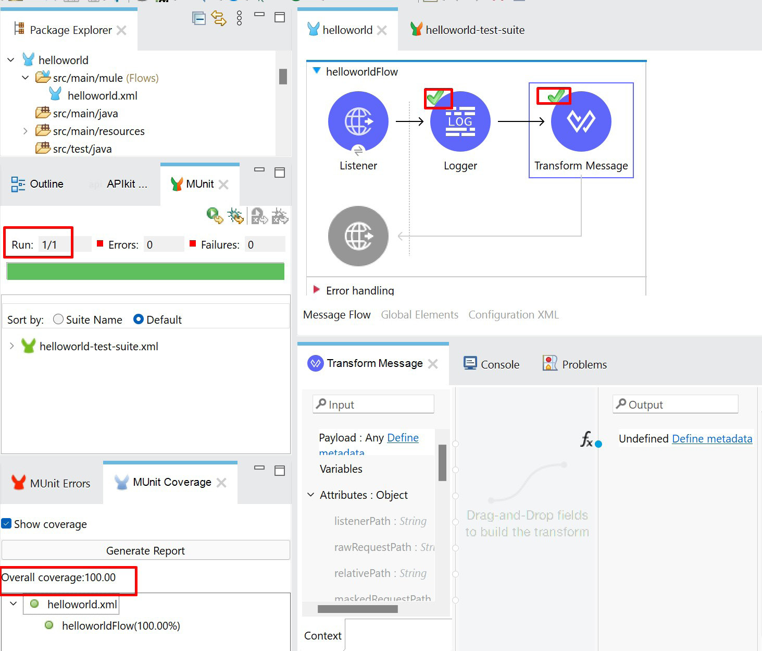Image resolution: width=762 pixels, height=651 pixels.
Task: Close the Transform Message tab
Action: 433,364
